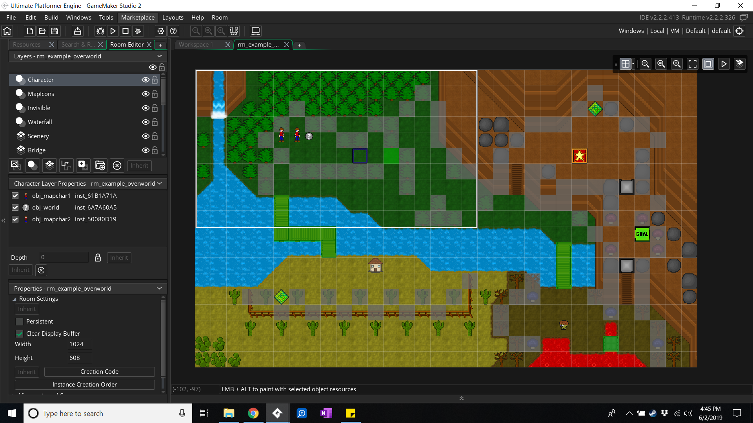This screenshot has width=753, height=423.
Task: Uncheck the obj_world instance checkbox
Action: (15, 208)
